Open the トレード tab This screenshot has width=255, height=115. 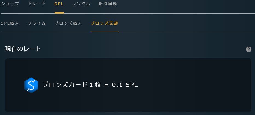tap(37, 4)
